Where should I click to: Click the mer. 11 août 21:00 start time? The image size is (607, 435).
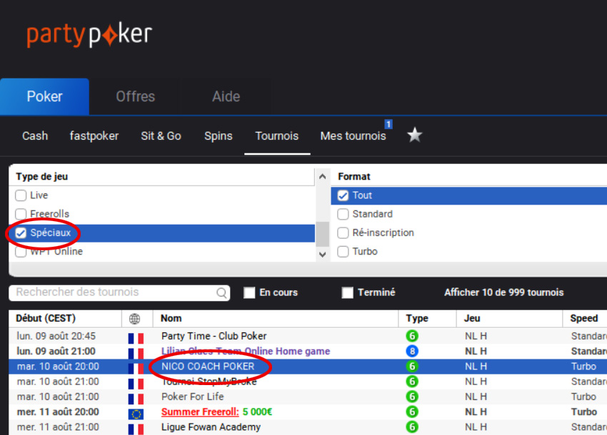[x=58, y=427]
